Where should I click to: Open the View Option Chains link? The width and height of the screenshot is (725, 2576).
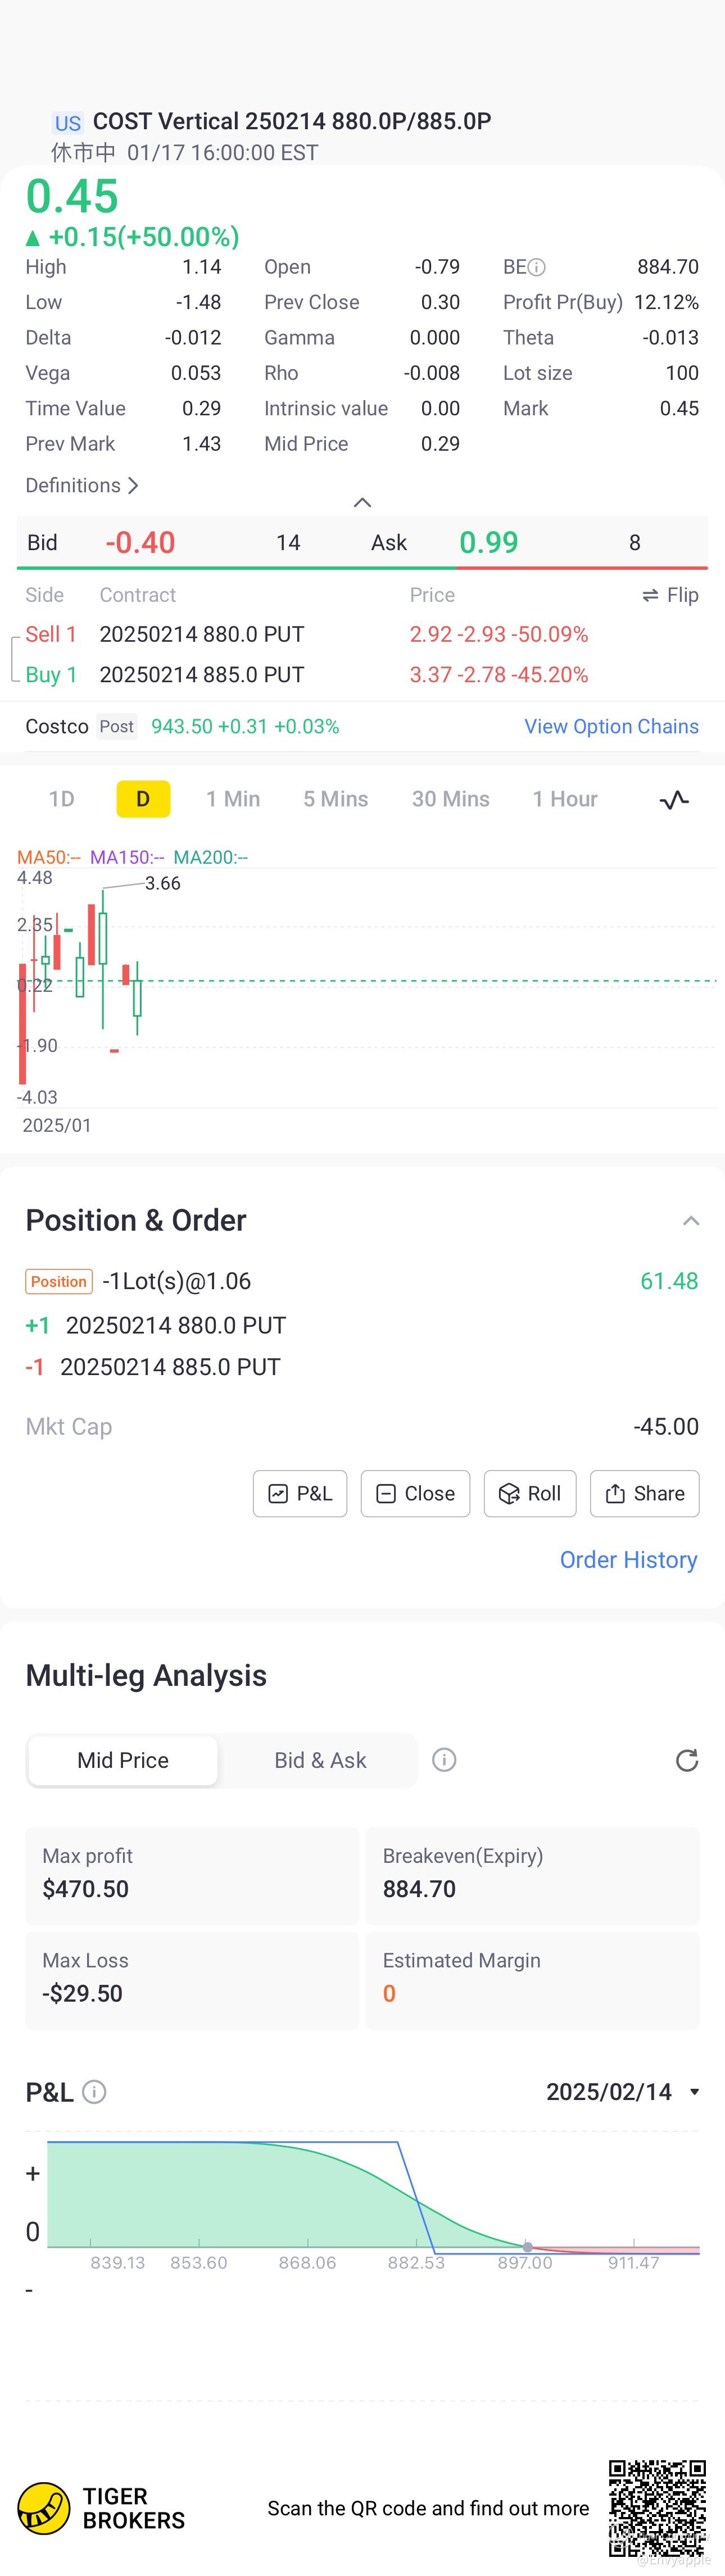[x=611, y=727]
